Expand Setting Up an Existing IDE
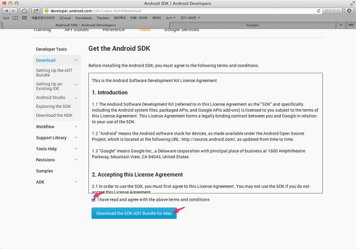The image size is (356, 249). [76, 84]
